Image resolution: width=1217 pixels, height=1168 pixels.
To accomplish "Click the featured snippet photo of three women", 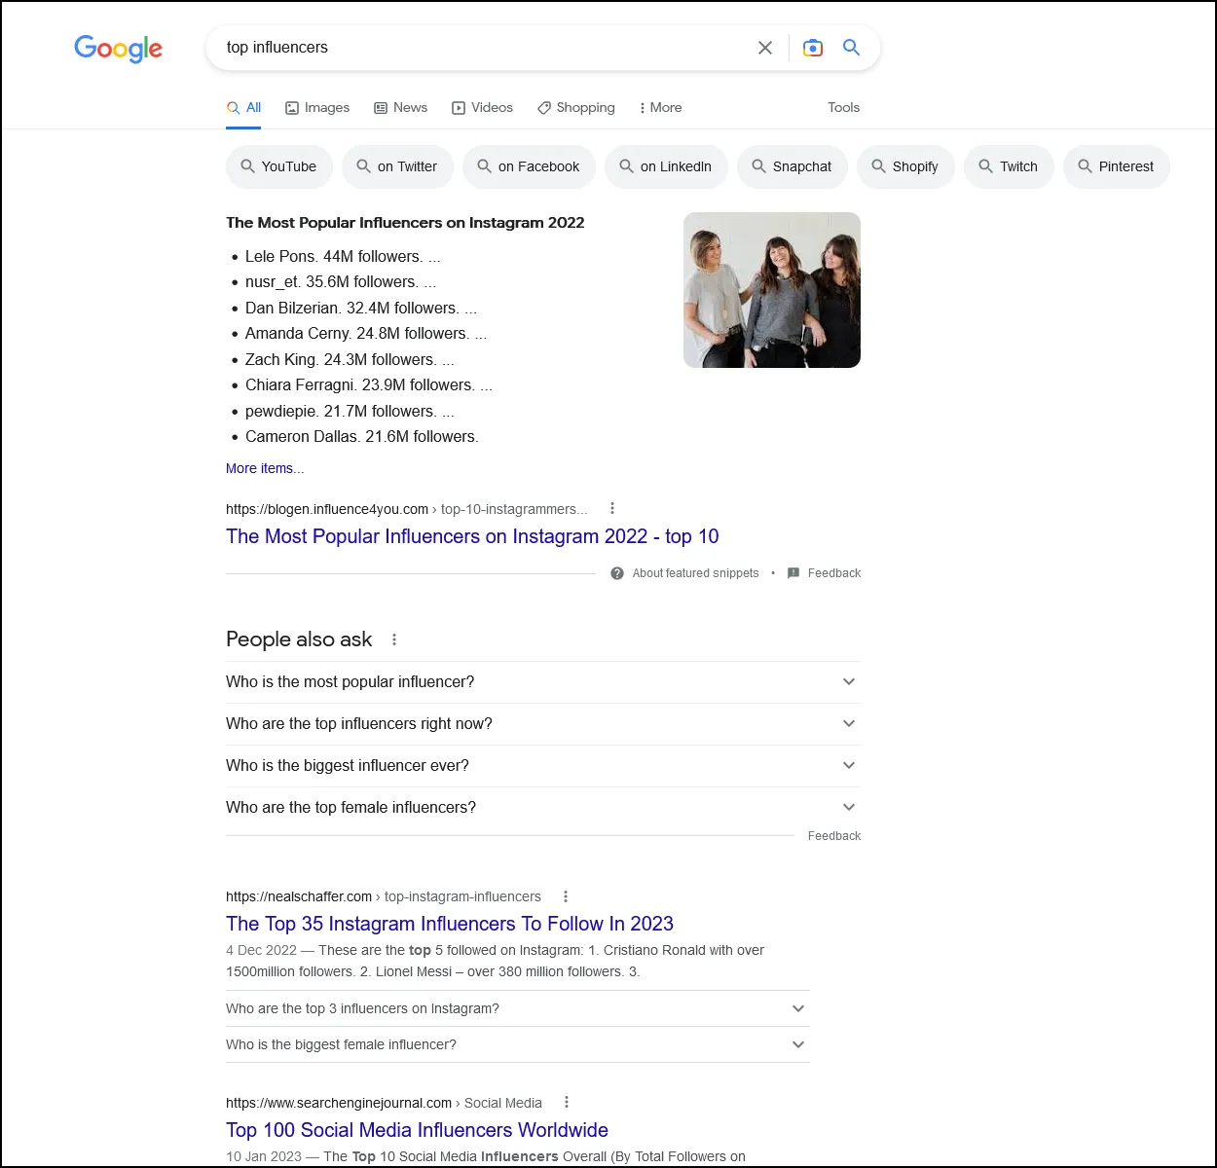I will [x=771, y=290].
